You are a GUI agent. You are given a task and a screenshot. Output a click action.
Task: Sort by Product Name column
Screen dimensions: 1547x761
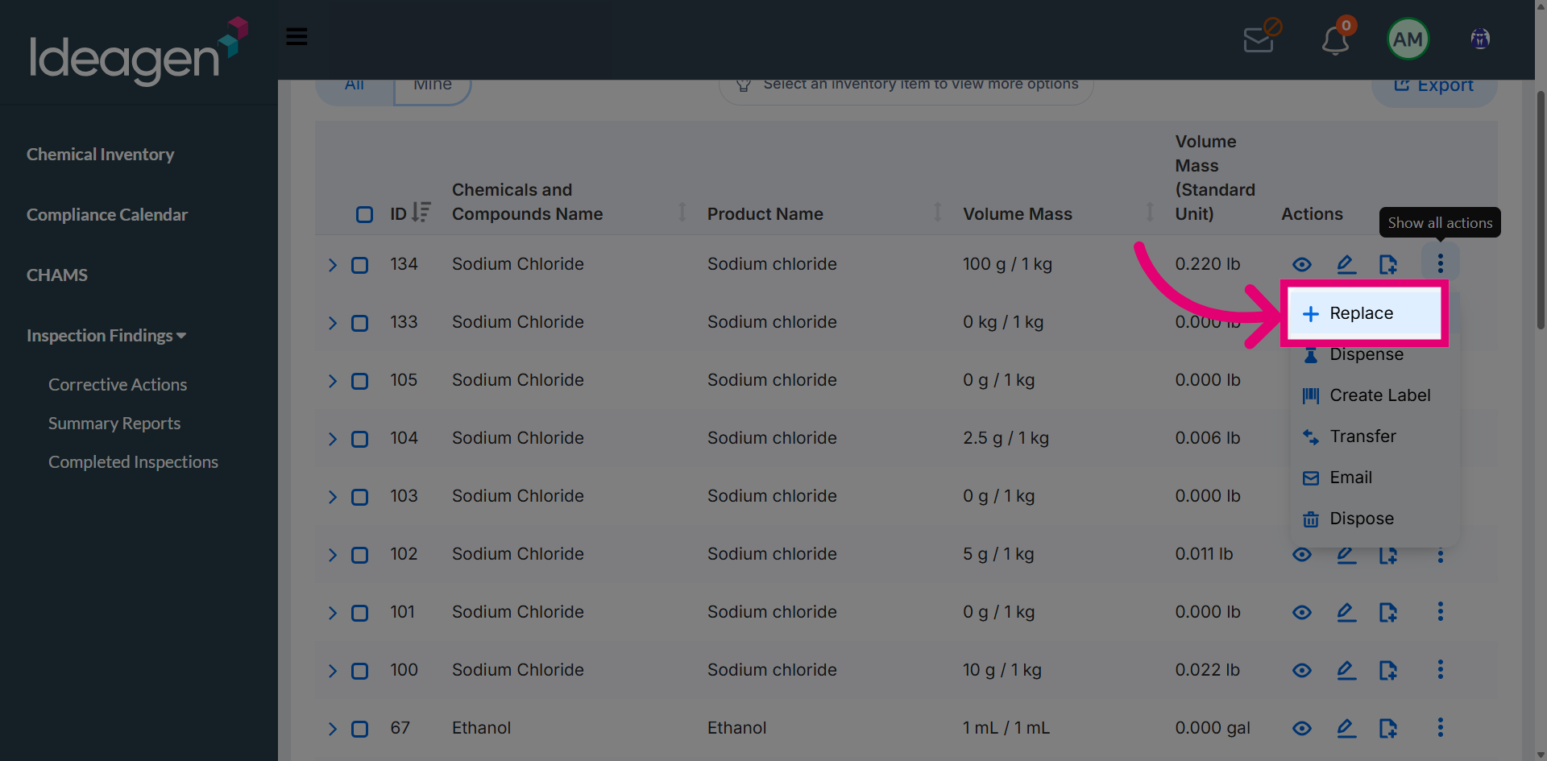coord(937,213)
